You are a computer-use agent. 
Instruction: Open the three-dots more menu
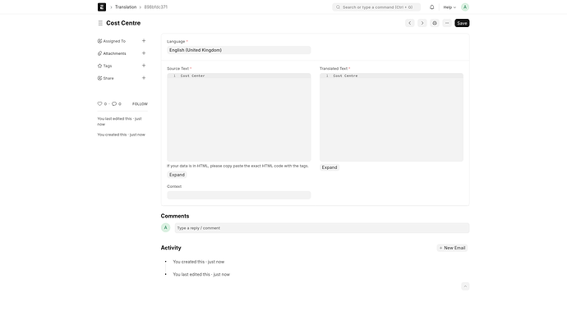447,23
